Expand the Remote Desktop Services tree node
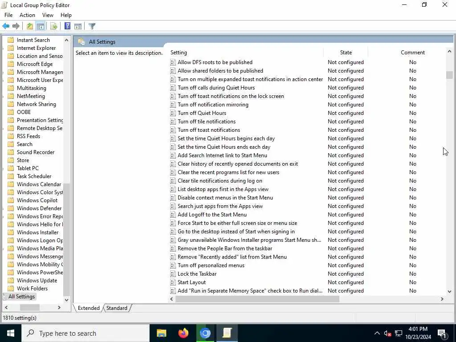Image resolution: width=456 pixels, height=342 pixels. [3, 128]
